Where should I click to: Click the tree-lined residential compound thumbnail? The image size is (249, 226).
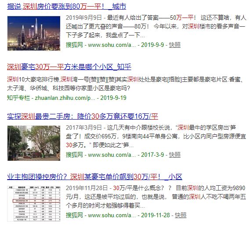[34, 143]
